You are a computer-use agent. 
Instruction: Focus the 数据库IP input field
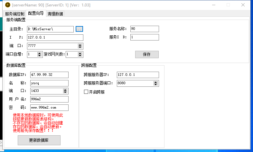[x=49, y=75]
